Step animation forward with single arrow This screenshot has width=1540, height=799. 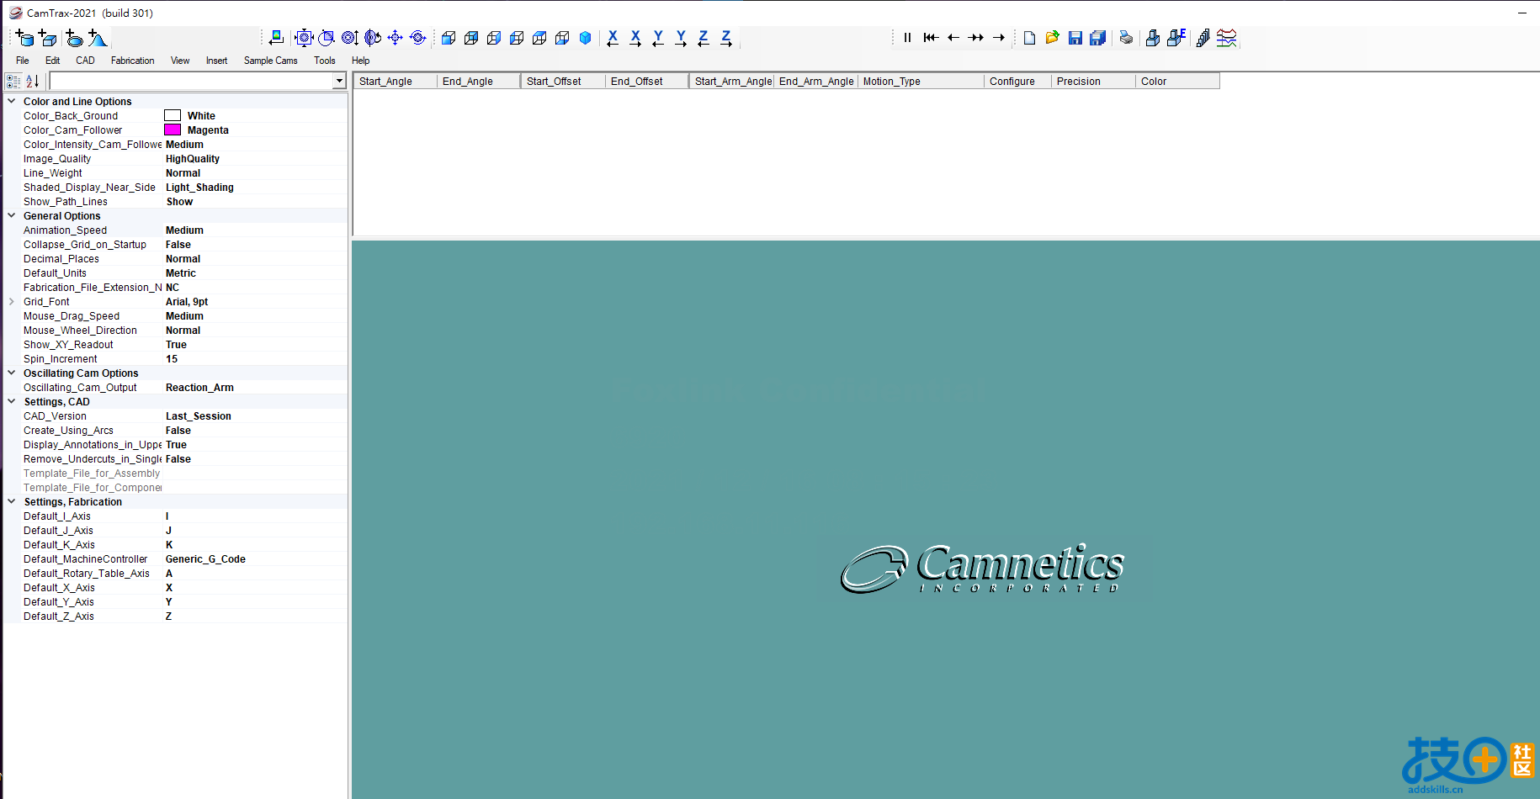[999, 38]
